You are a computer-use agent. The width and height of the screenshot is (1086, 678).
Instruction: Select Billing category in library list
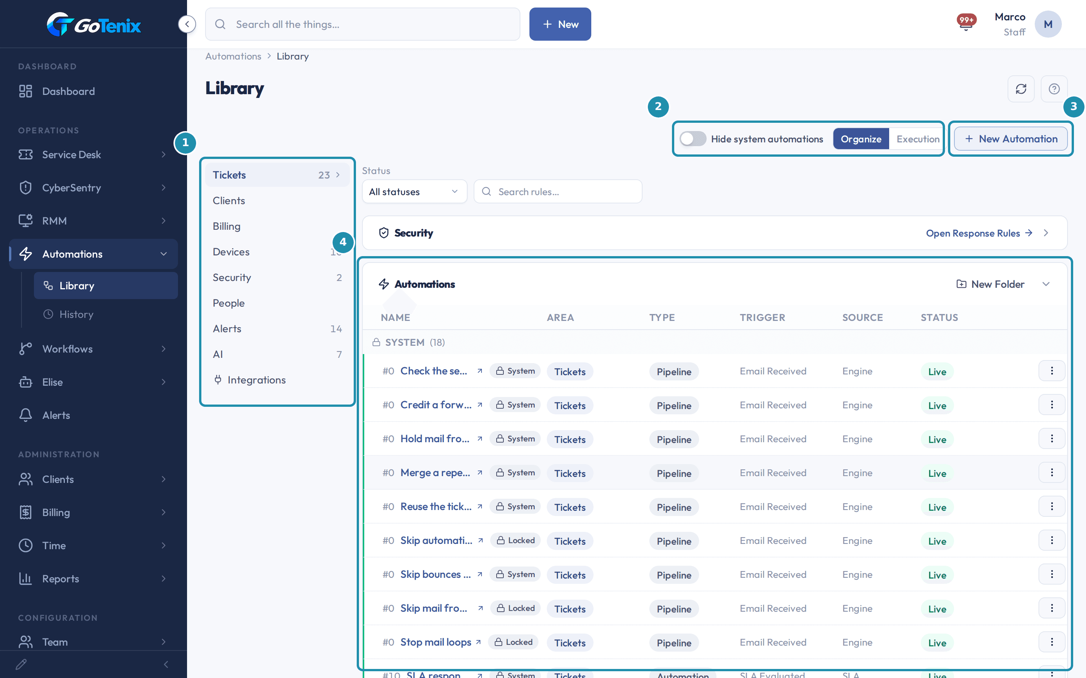pos(277,226)
